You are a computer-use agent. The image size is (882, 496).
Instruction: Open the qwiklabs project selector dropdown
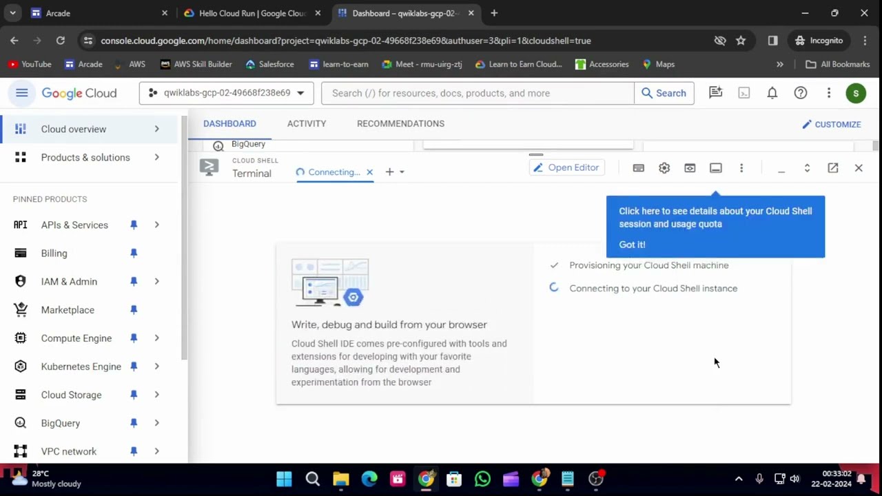tap(226, 93)
